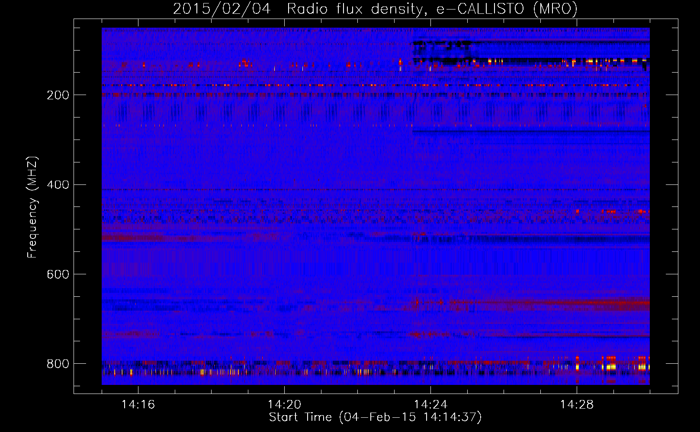Click the "Start Time (04-Feb-15 14:14:37)" axis label
Screen dimensions: 700x432
pos(375,417)
